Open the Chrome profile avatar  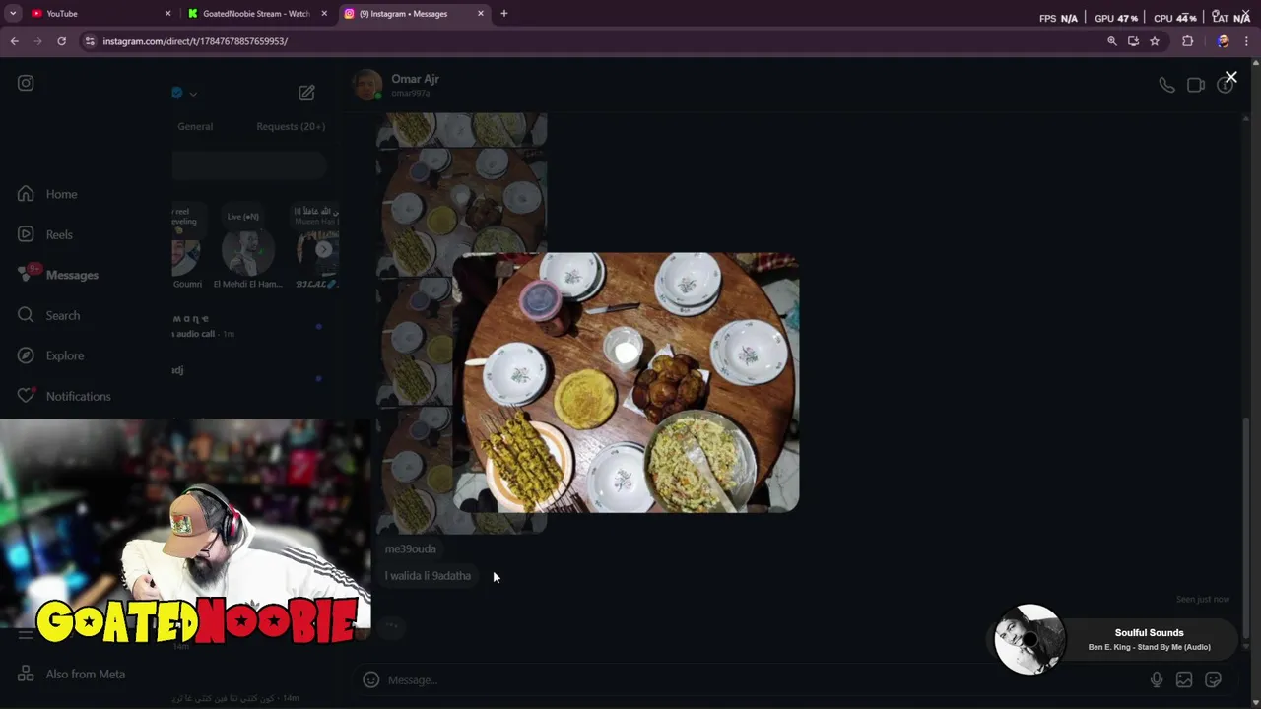coord(1223,41)
